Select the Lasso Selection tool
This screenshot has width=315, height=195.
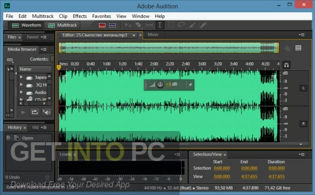click(181, 25)
